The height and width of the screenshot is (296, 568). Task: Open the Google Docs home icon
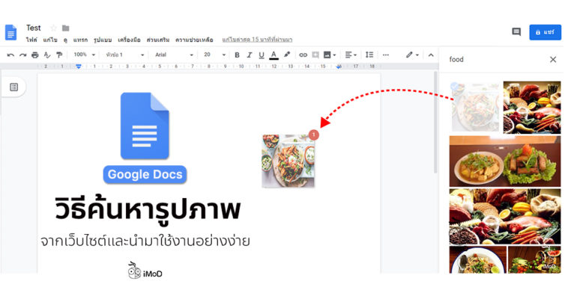[x=11, y=32]
